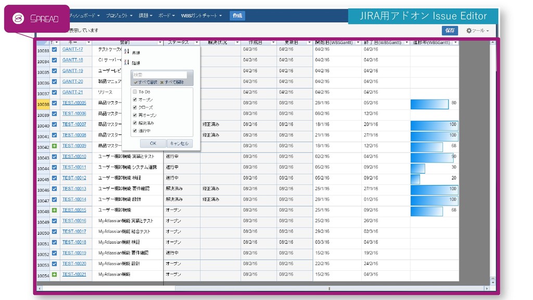Click すべて選択 in the filter popup

(146, 82)
